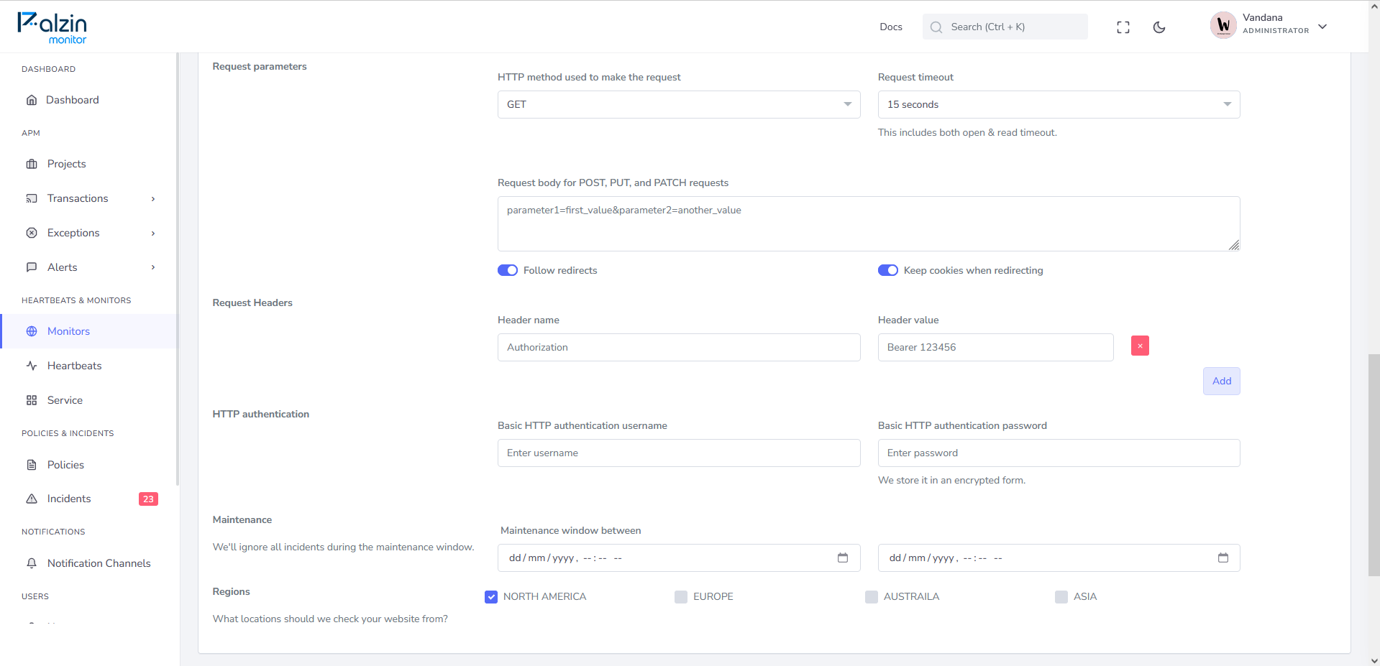This screenshot has height=666, width=1380.
Task: Toggle fullscreen mode icon
Action: pyautogui.click(x=1123, y=27)
